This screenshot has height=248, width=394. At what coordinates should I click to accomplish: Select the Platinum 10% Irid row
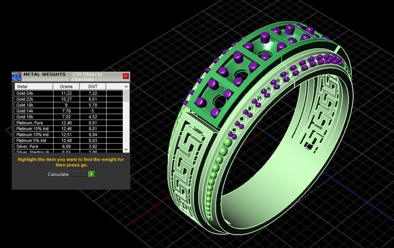tap(69, 135)
